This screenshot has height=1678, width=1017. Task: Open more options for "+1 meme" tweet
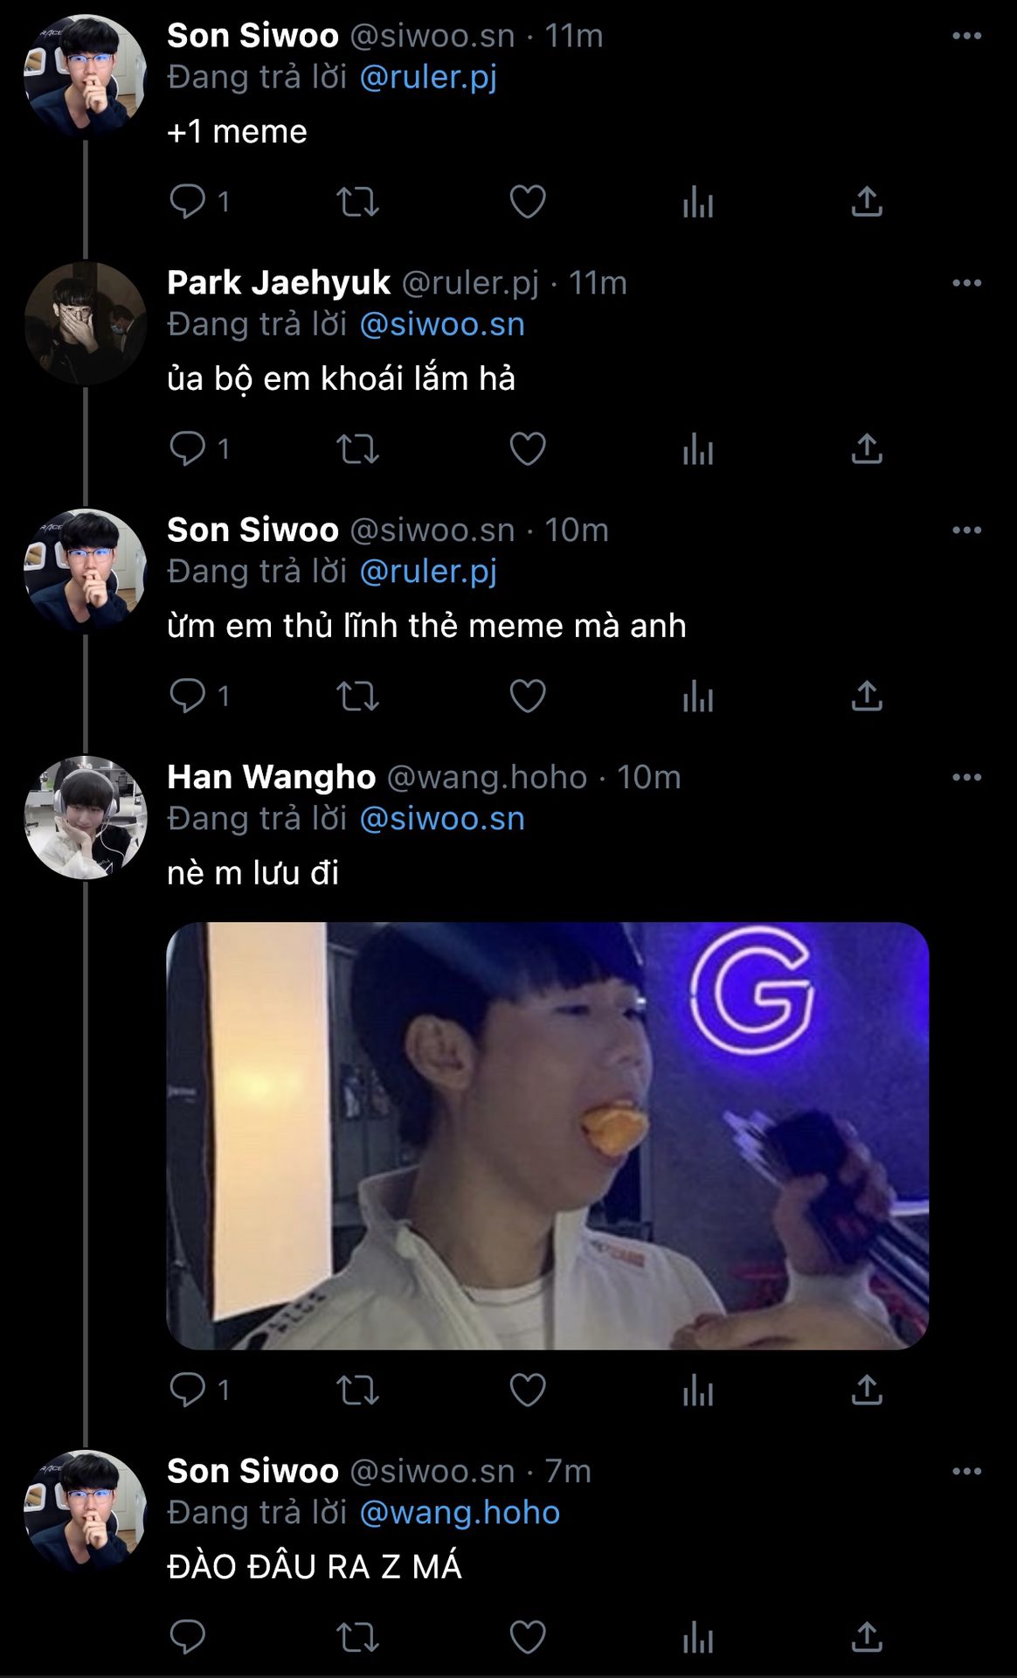(966, 36)
